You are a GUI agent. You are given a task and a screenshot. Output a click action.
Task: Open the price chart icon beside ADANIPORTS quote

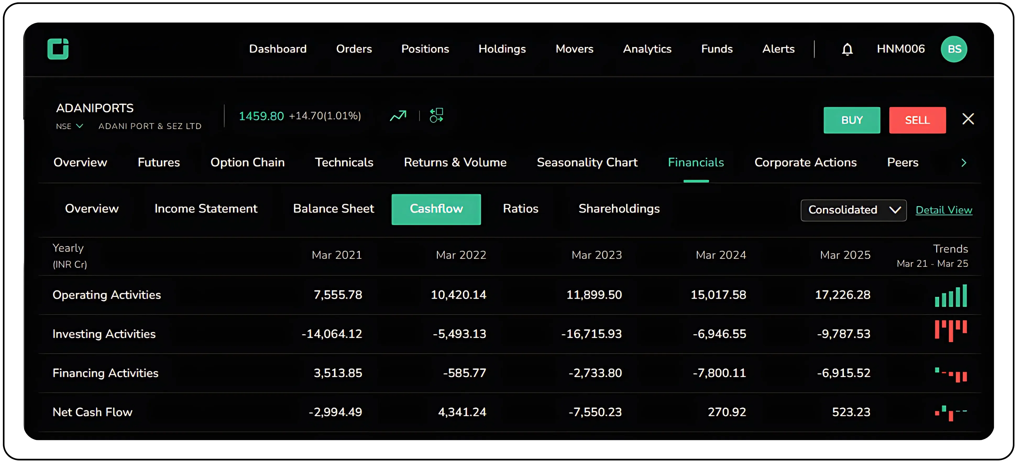[398, 116]
